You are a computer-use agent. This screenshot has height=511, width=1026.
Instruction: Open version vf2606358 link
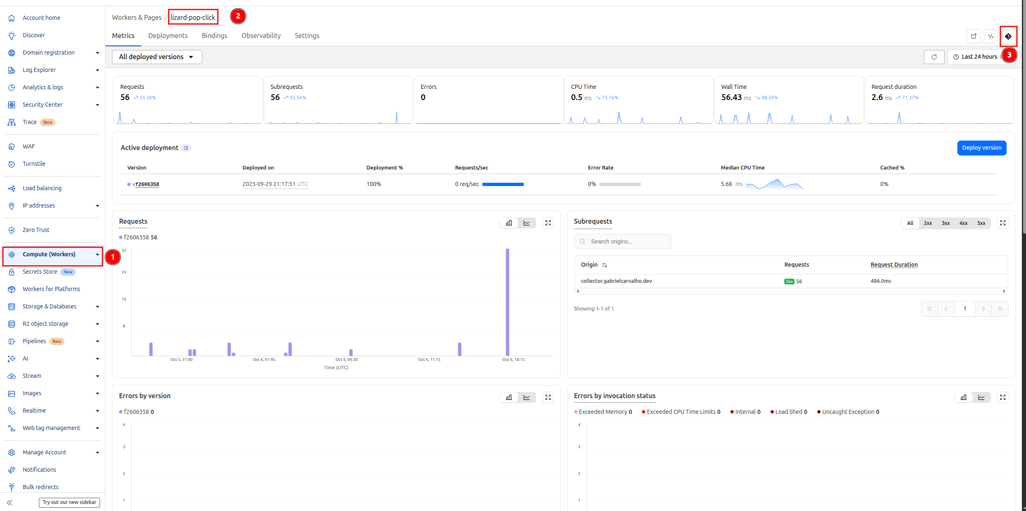[x=146, y=184]
